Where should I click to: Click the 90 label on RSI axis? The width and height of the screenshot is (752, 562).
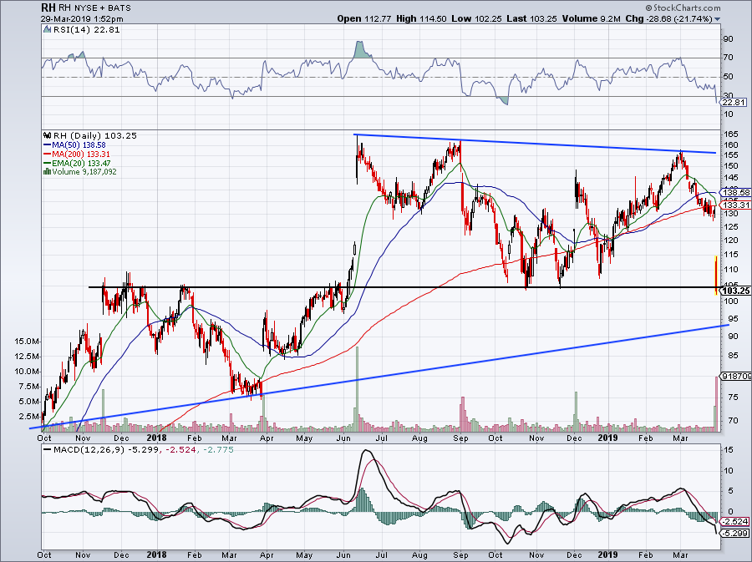[728, 38]
